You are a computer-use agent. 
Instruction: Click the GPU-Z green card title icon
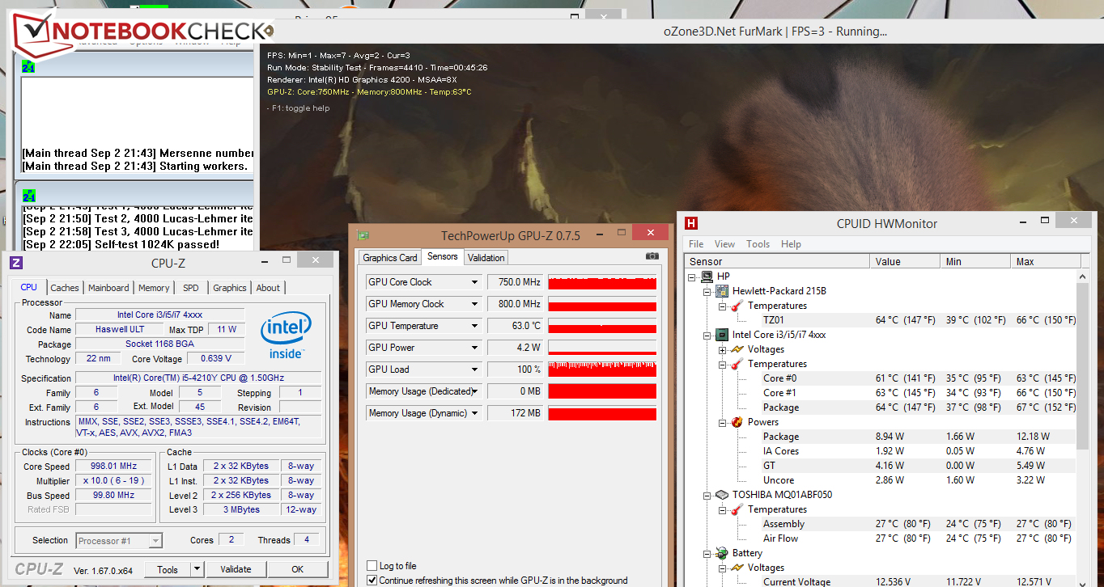(363, 236)
